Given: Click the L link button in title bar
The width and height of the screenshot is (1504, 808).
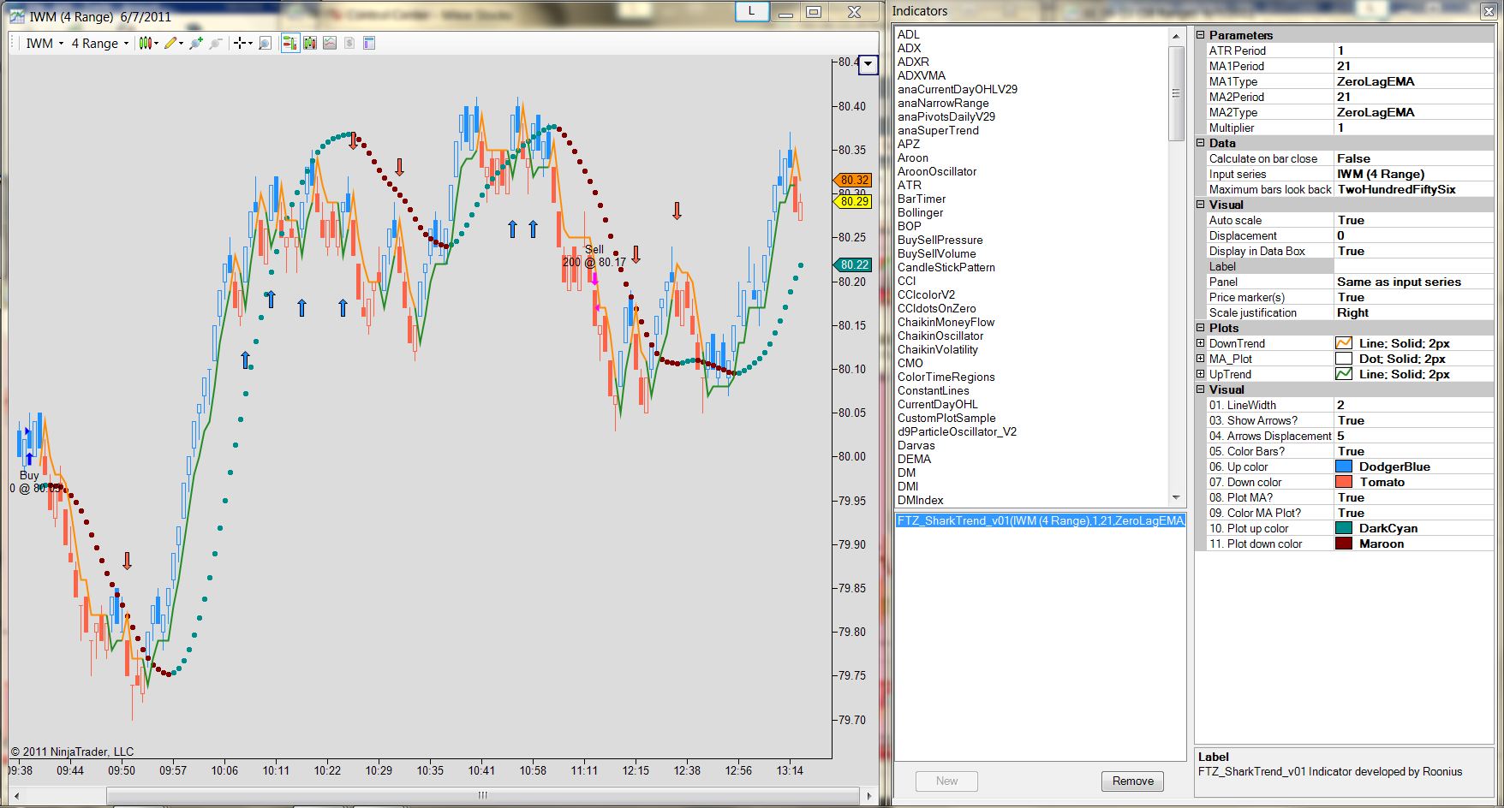Looking at the screenshot, I should (752, 12).
